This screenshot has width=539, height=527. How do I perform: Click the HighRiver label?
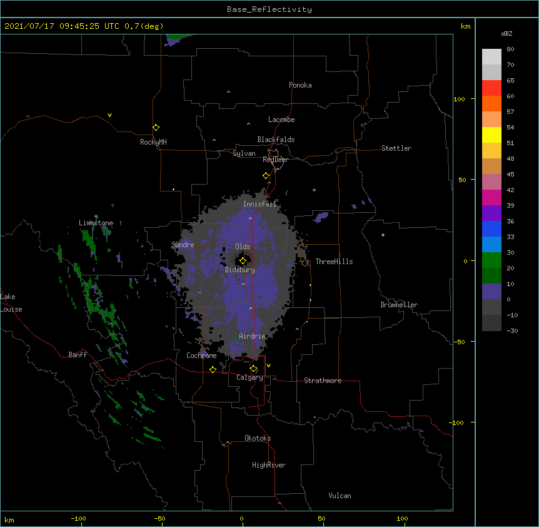coord(269,465)
